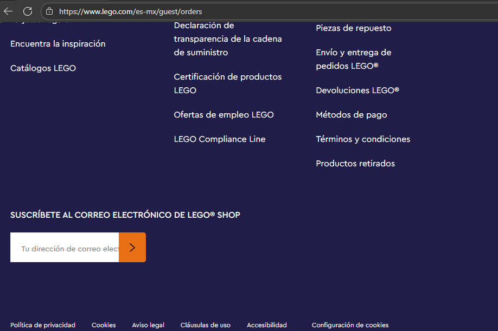Click the Suscríbete al correo electrónico heading

click(x=125, y=215)
